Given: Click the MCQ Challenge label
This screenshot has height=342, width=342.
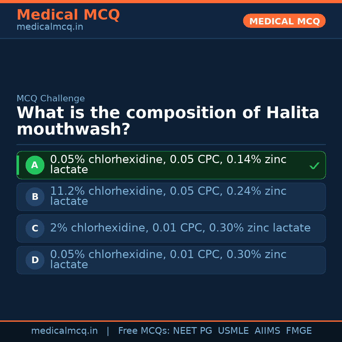Looking at the screenshot, I should [51, 98].
